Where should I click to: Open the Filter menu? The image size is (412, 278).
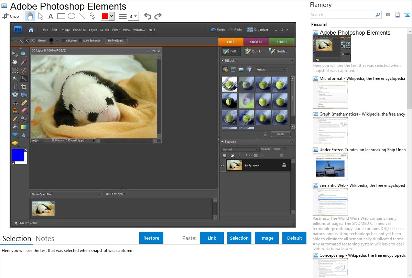(116, 30)
